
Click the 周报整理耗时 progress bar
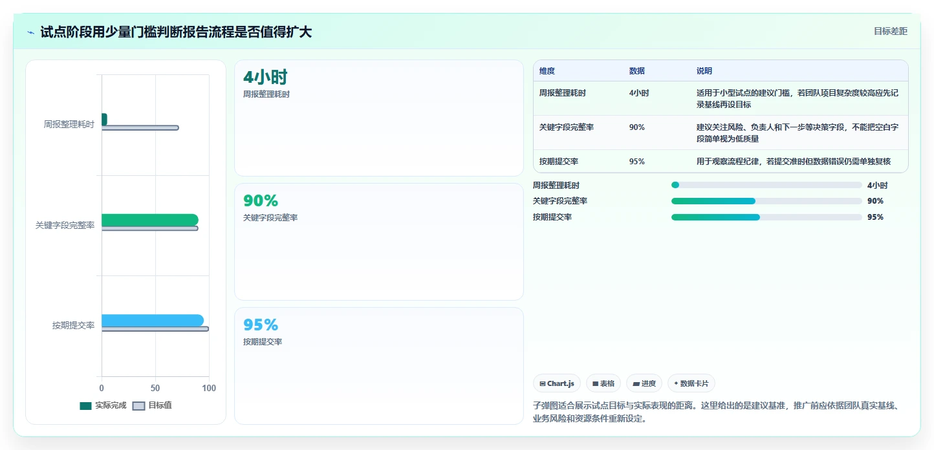coord(766,185)
